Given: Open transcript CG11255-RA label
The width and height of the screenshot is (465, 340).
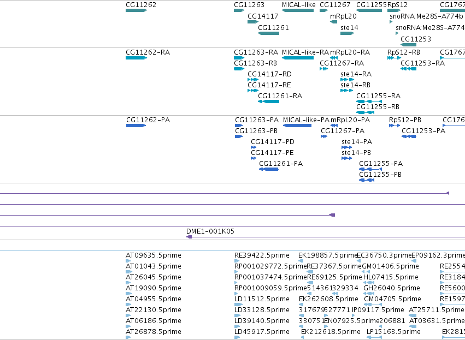Looking at the screenshot, I should coord(379,96).
